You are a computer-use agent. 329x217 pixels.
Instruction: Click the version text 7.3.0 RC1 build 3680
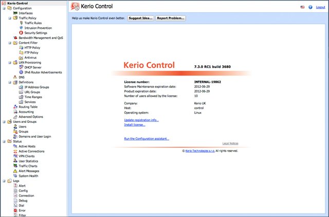[x=212, y=67]
